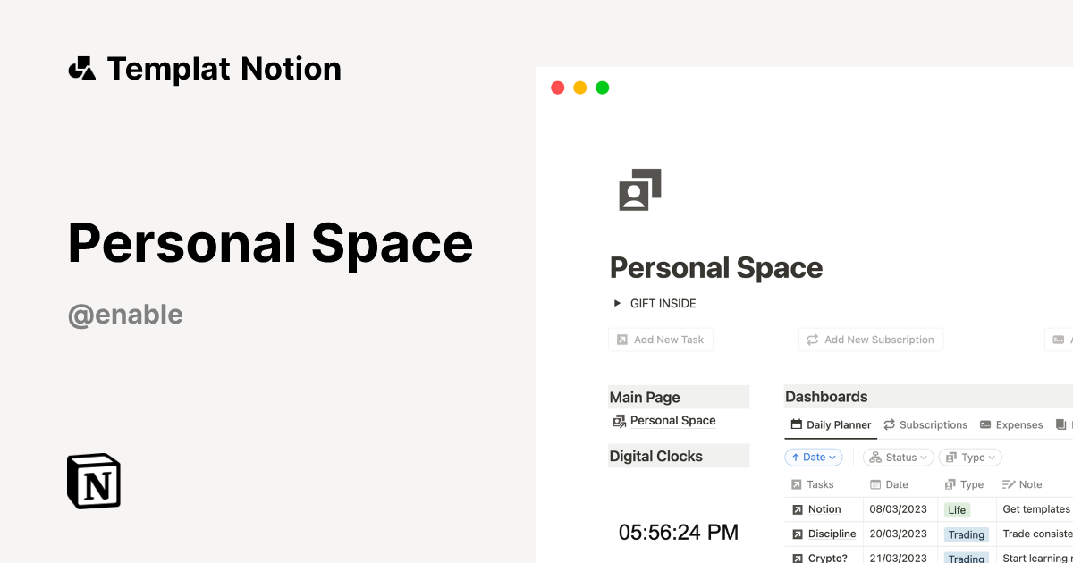Click the @enable author handle
1073x563 pixels.
[125, 315]
